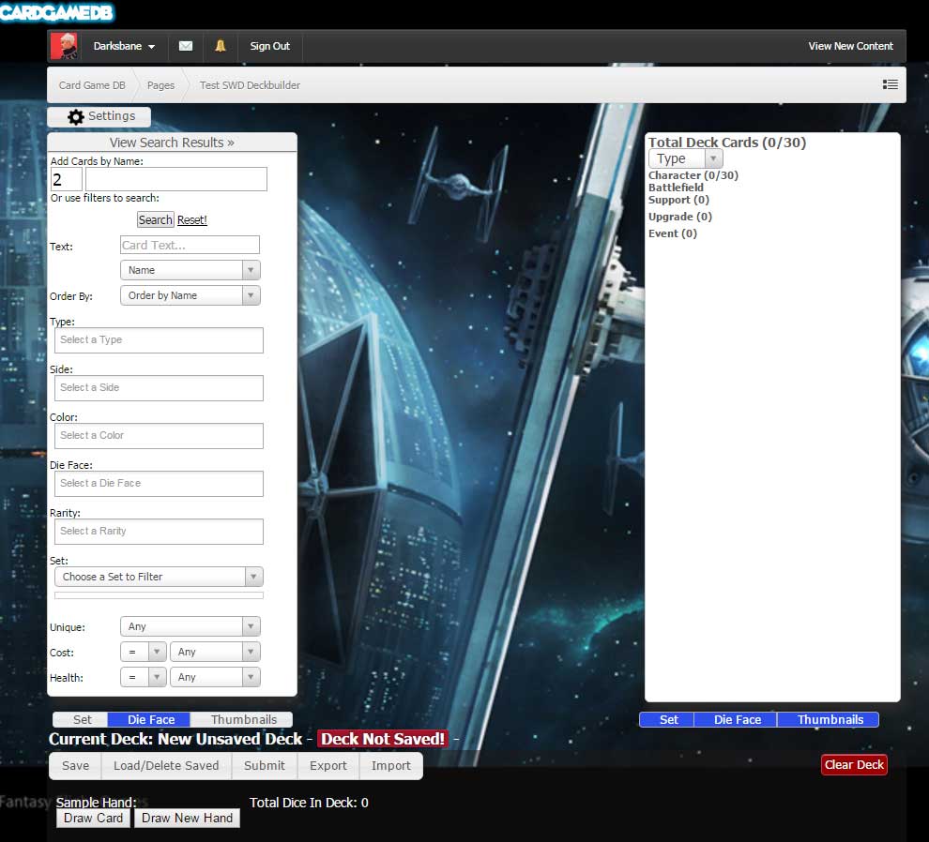
Task: Open the Cost operator dropdown
Action: coord(144,652)
